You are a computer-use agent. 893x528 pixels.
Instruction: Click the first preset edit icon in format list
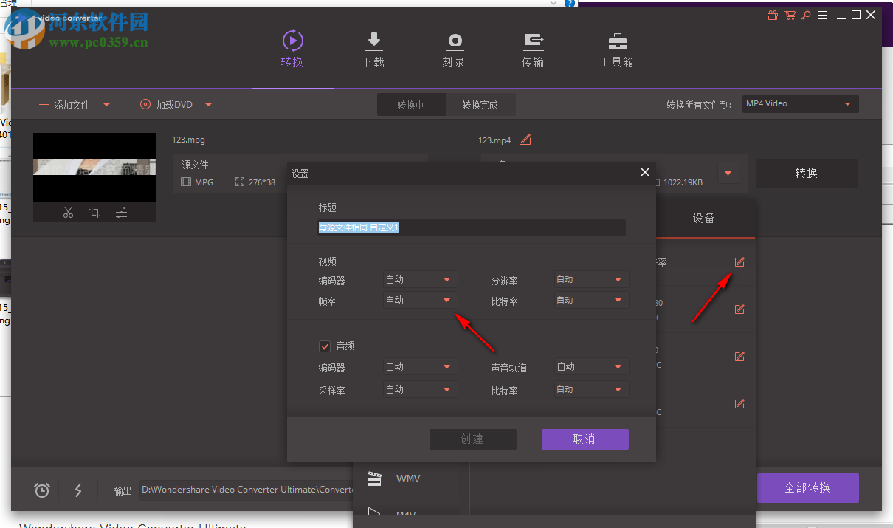pos(739,262)
